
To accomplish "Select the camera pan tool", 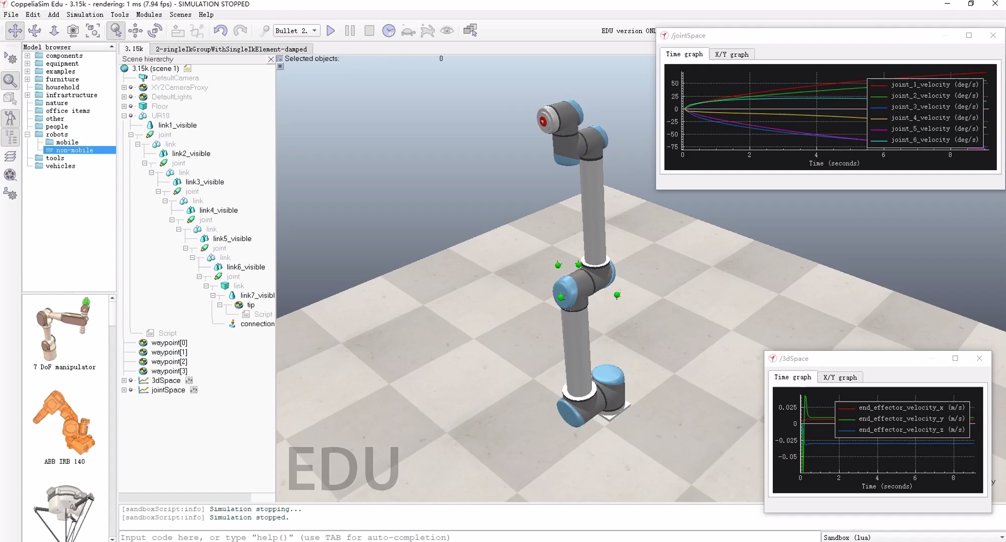I will click(x=15, y=31).
